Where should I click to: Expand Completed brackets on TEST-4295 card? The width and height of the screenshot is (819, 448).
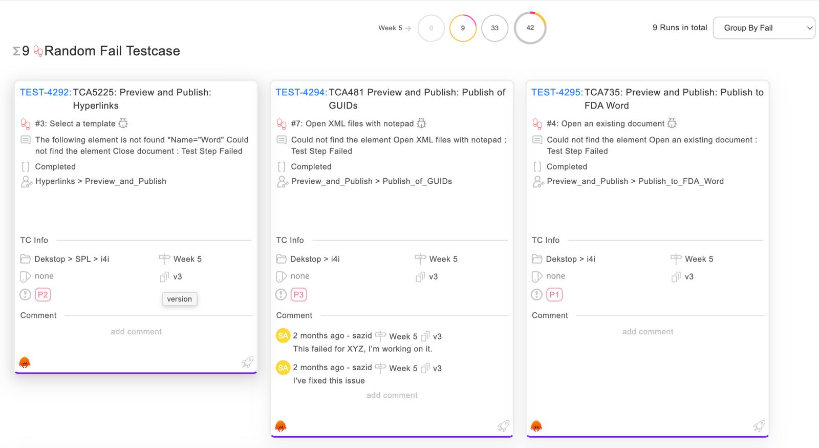(537, 167)
